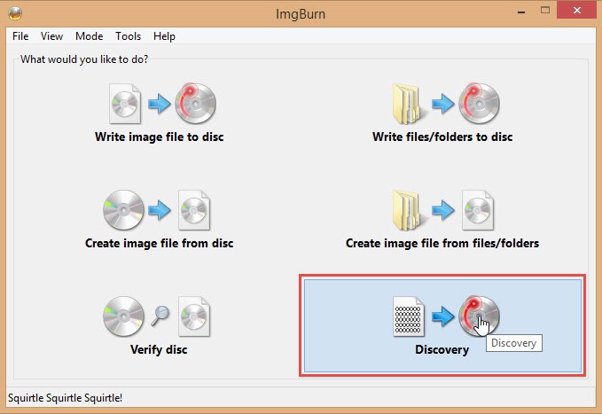602x414 pixels.
Task: Open the Tools menu
Action: pyautogui.click(x=129, y=36)
